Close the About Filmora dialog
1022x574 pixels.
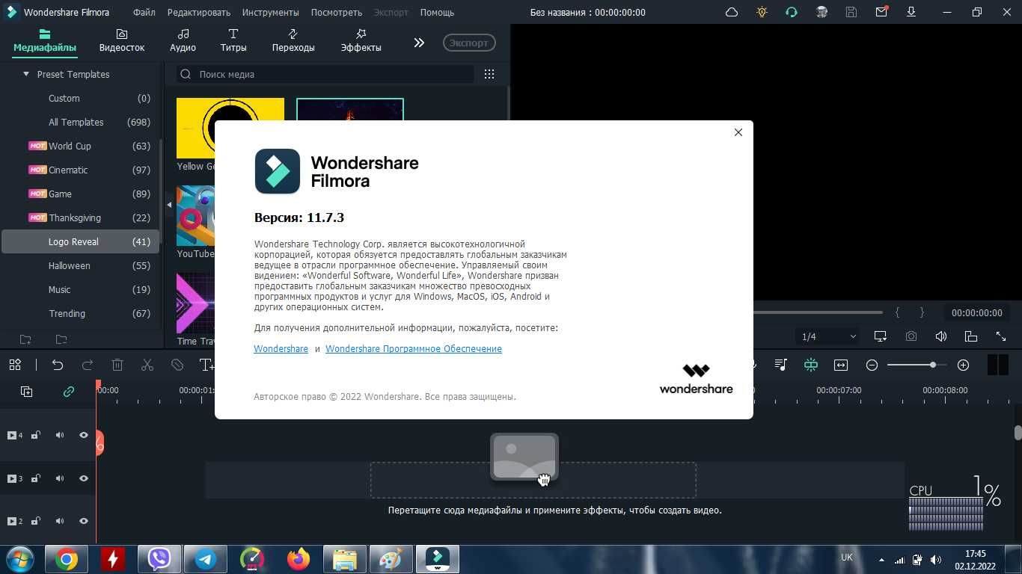point(738,132)
